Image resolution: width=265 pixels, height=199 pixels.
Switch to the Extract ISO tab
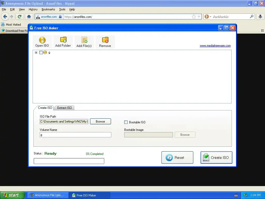click(64, 108)
